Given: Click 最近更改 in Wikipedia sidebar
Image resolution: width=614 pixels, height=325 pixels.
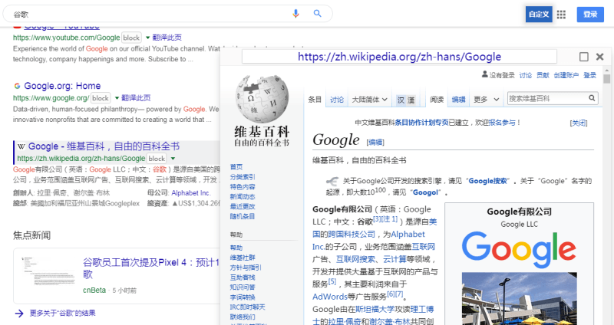Looking at the screenshot, I should coord(243,206).
